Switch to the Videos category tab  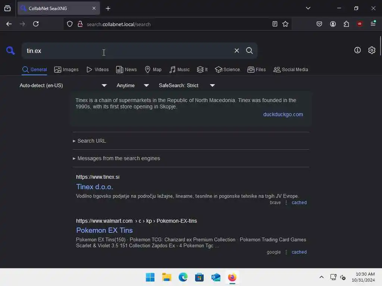click(97, 70)
